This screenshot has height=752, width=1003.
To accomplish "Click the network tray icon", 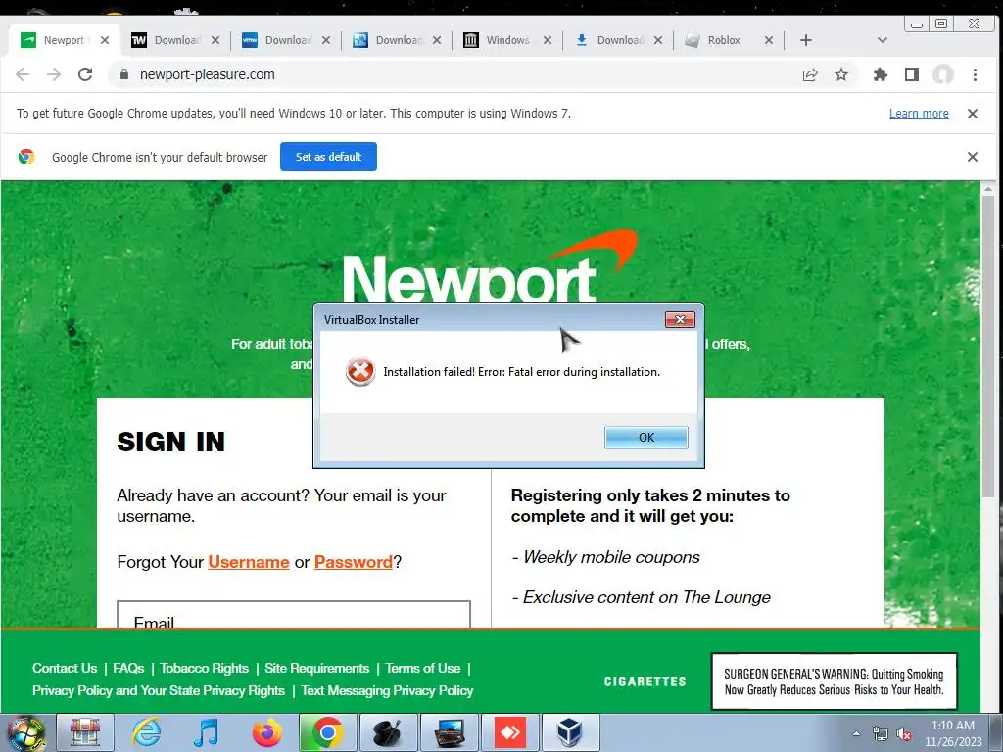I will click(881, 734).
